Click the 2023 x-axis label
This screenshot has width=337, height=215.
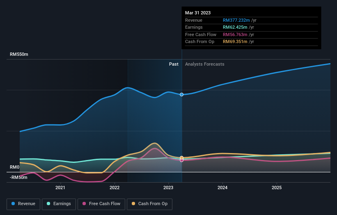click(168, 188)
